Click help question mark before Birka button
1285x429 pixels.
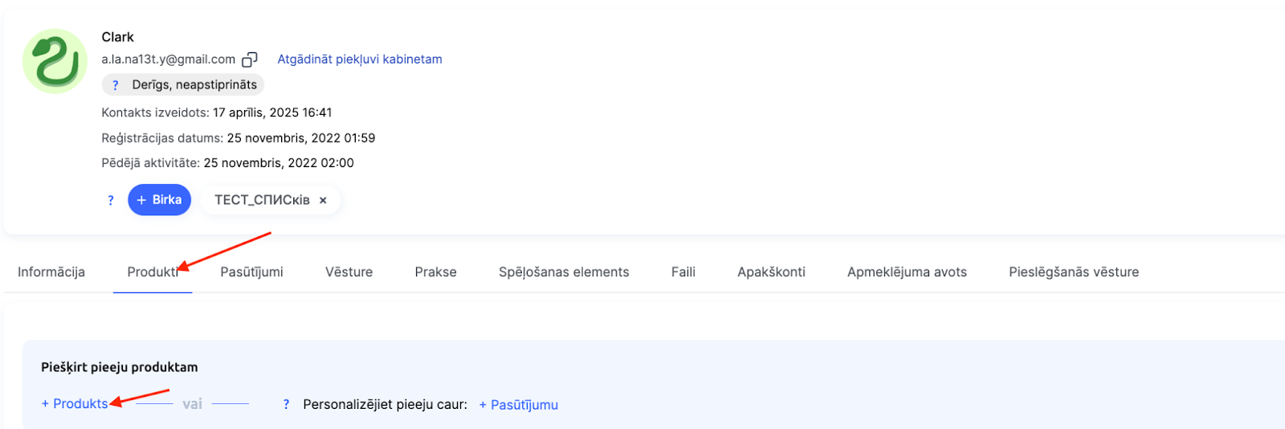[x=111, y=200]
